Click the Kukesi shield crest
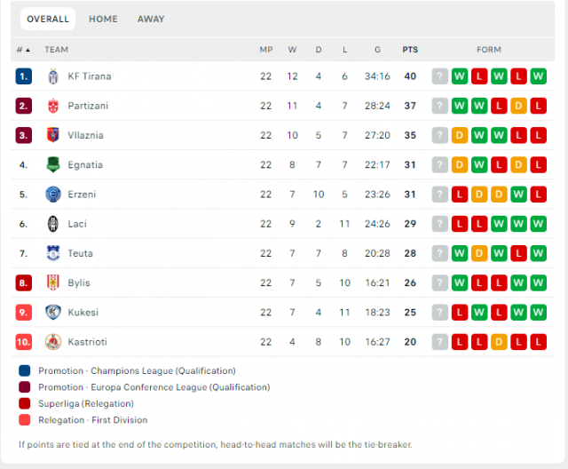Image resolution: width=568 pixels, height=469 pixels. (x=53, y=312)
